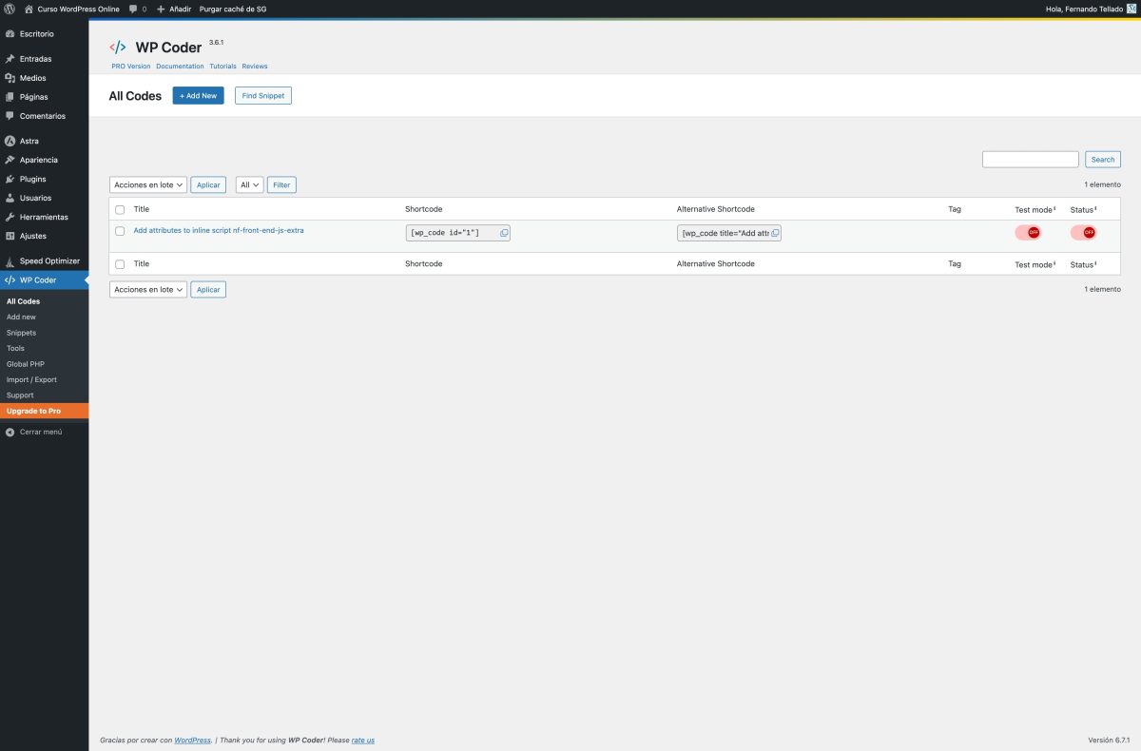Image resolution: width=1141 pixels, height=751 pixels.
Task: Copy the Alternative Shortcode to clipboard
Action: tap(775, 232)
